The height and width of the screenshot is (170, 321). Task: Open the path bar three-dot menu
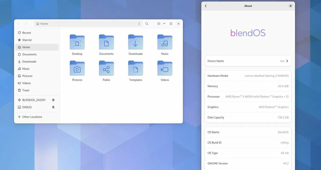pos(139,24)
